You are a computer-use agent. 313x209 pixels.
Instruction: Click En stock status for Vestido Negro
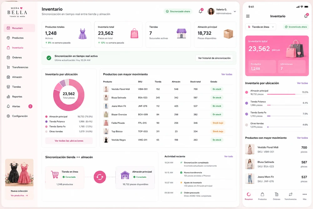pyautogui.click(x=217, y=140)
